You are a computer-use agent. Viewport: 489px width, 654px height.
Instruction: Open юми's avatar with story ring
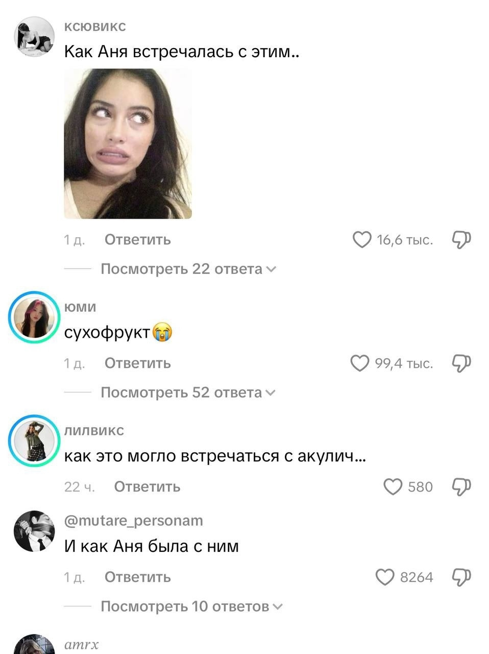coord(34,317)
